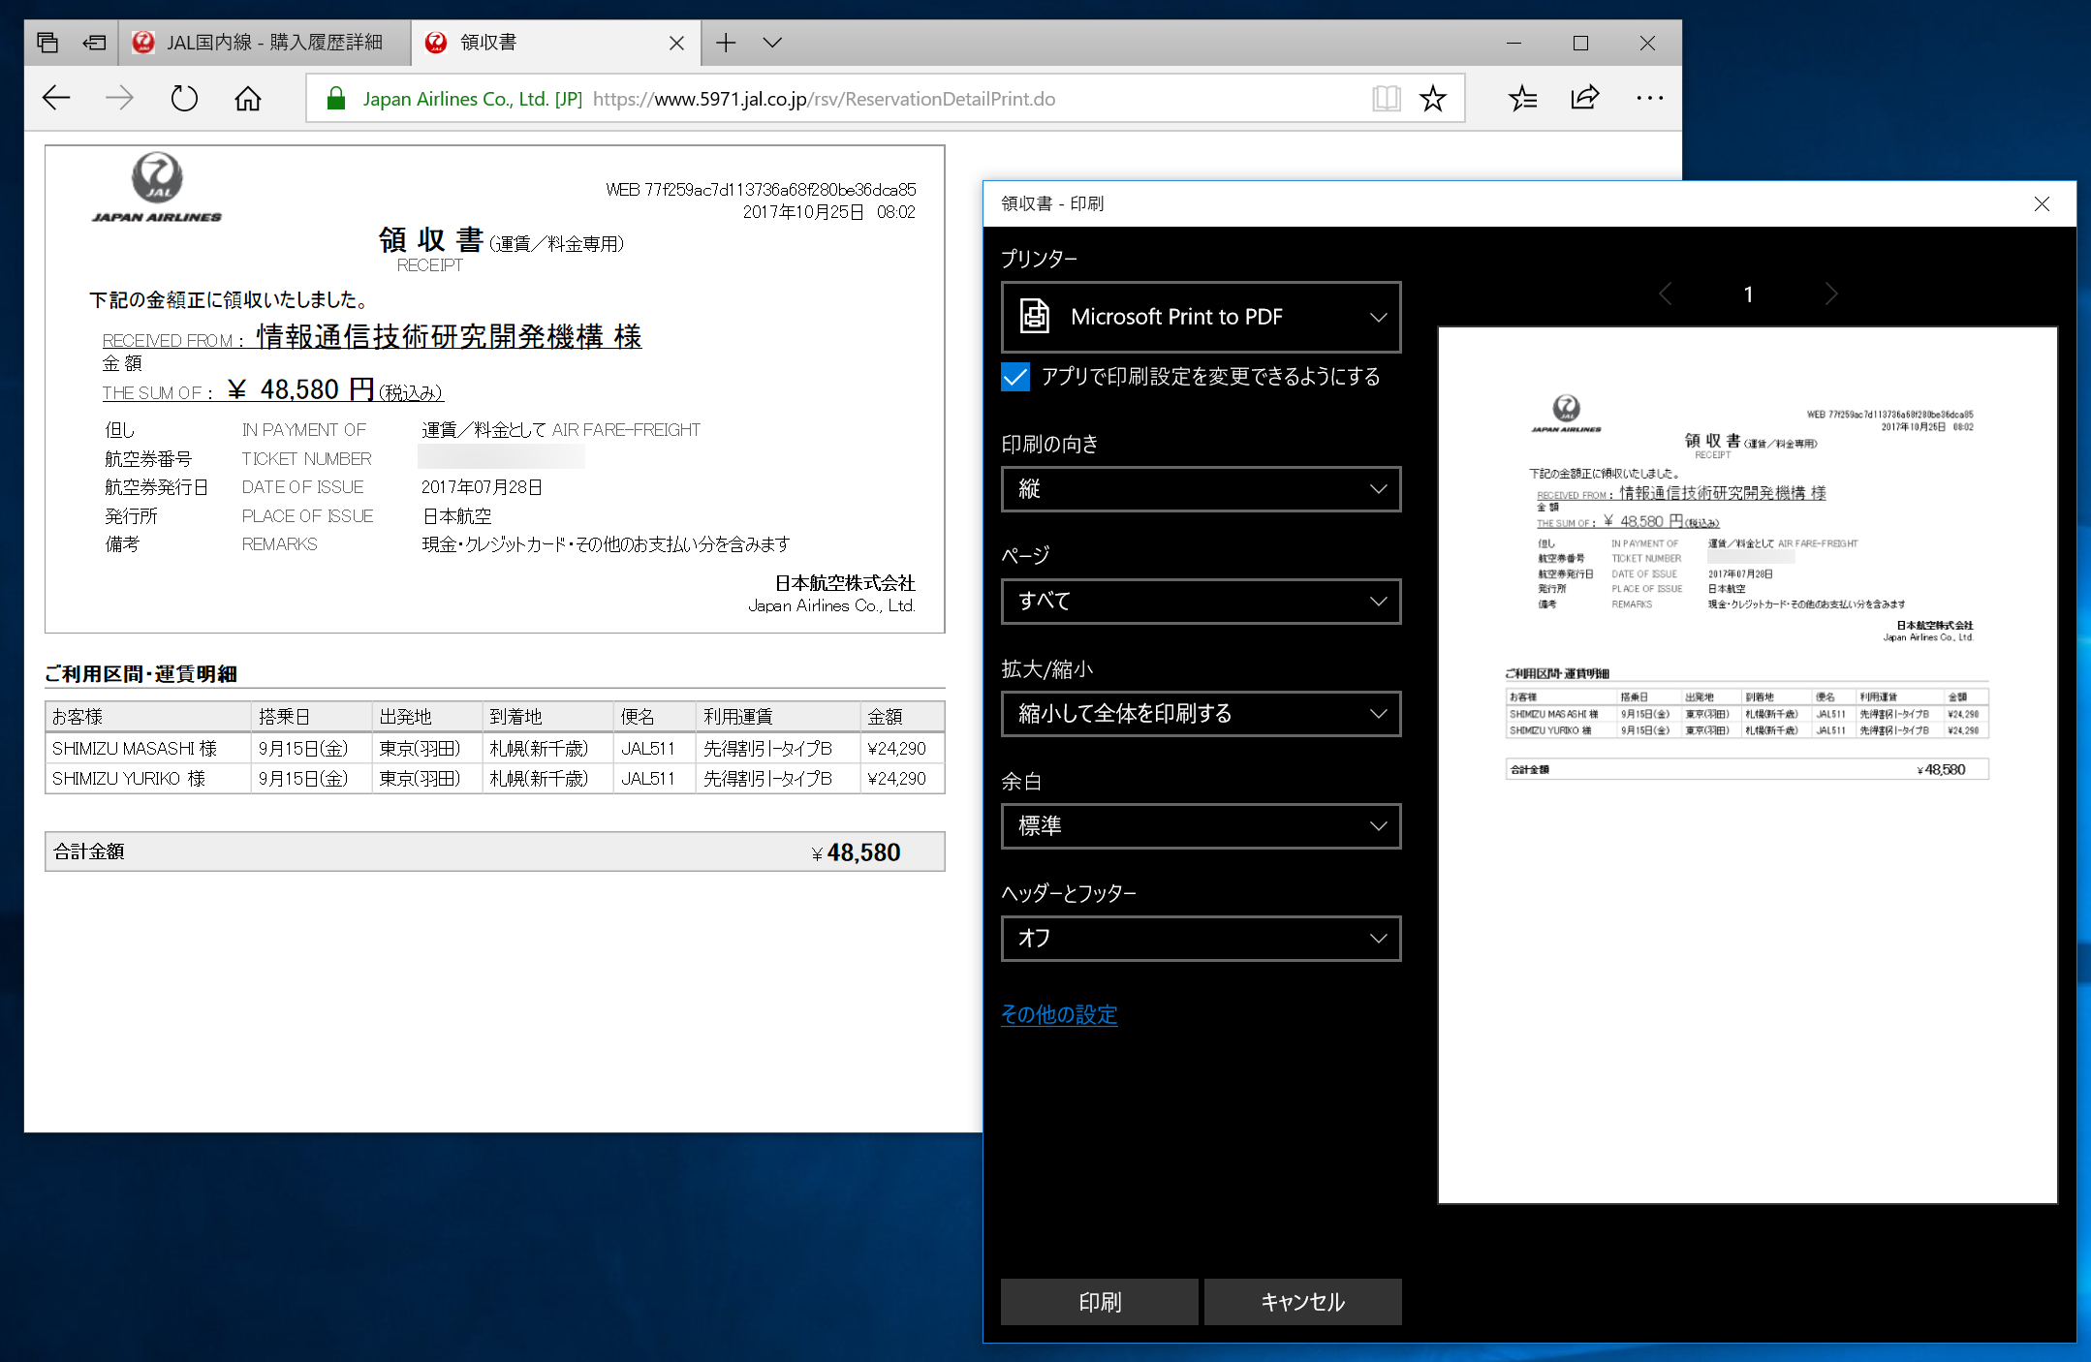2091x1362 pixels.
Task: Click the WEB reference code text
Action: [x=761, y=190]
